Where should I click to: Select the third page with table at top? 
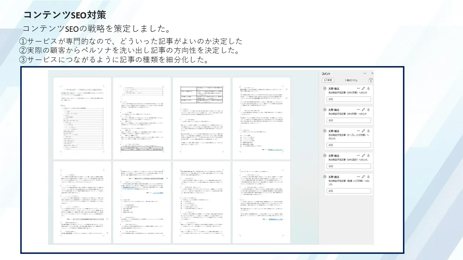201,118
